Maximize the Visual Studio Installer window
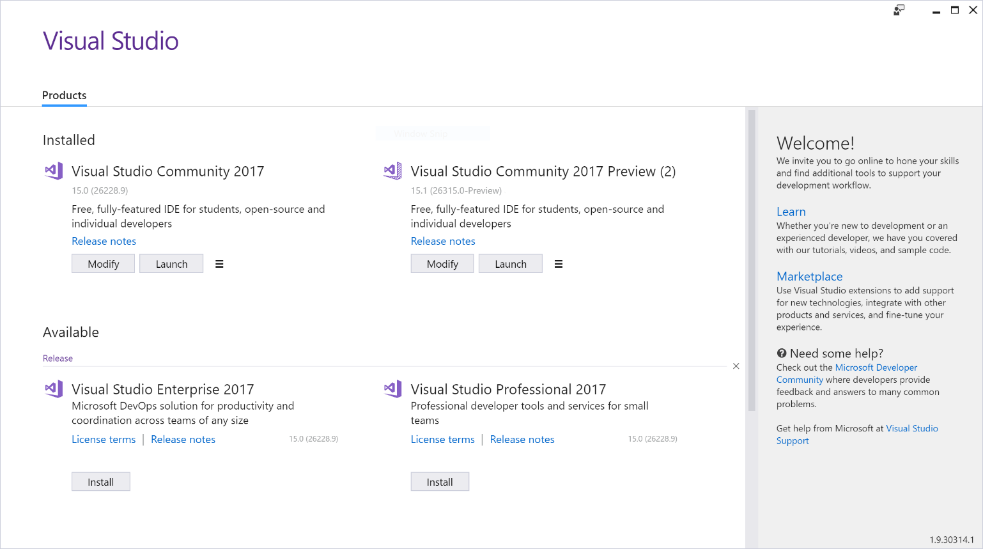The height and width of the screenshot is (549, 983). [x=955, y=10]
